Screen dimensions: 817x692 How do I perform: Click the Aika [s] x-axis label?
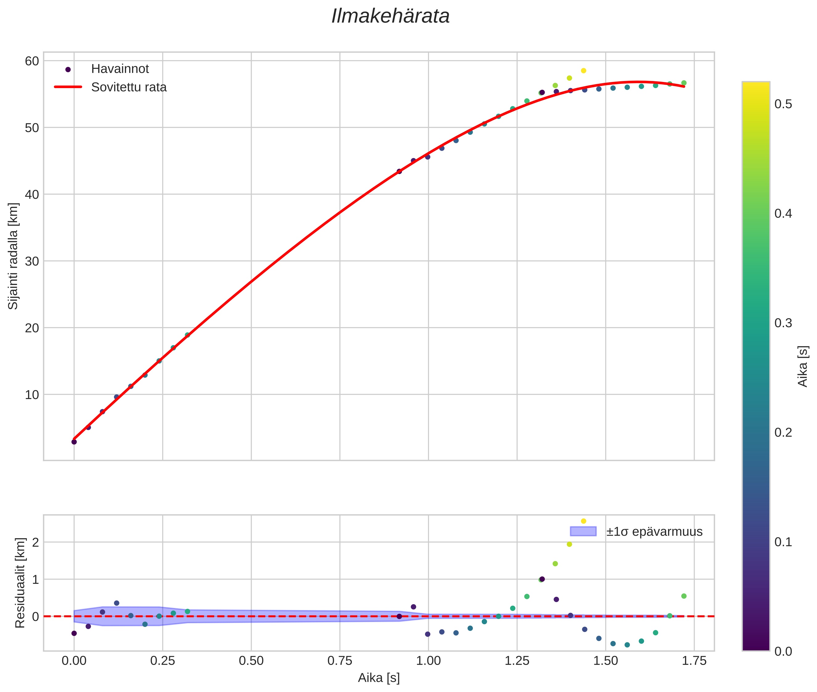(378, 678)
